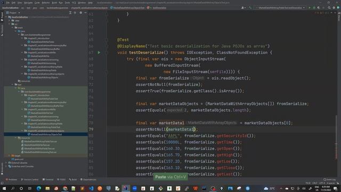Open File Explorer from the taskbar
This screenshot has height=192, width=341.
47,188
